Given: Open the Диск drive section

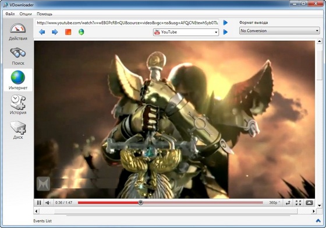Looking at the screenshot, I should (18, 130).
